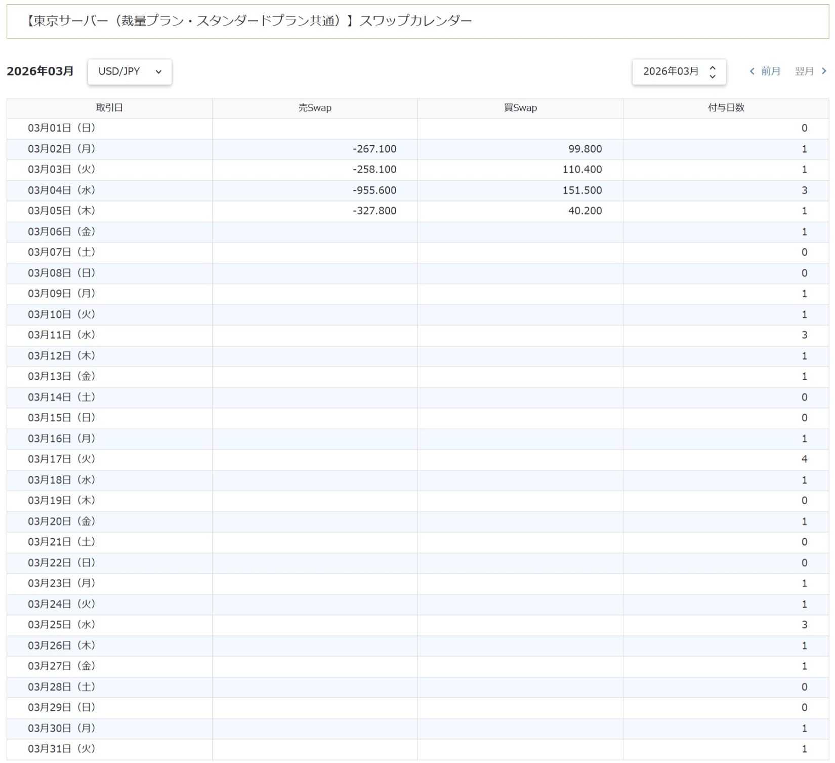Select the 03月06日（金） row date
Viewport: 835px width, 763px height.
[62, 232]
